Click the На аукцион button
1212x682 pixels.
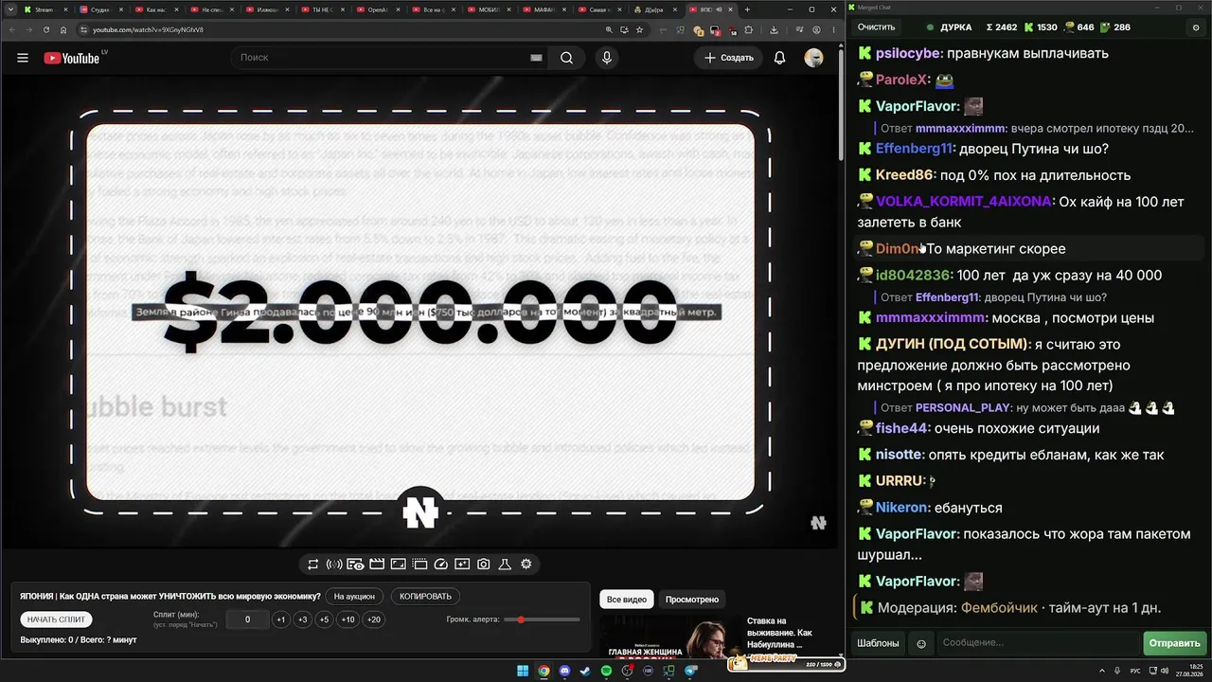(355, 597)
